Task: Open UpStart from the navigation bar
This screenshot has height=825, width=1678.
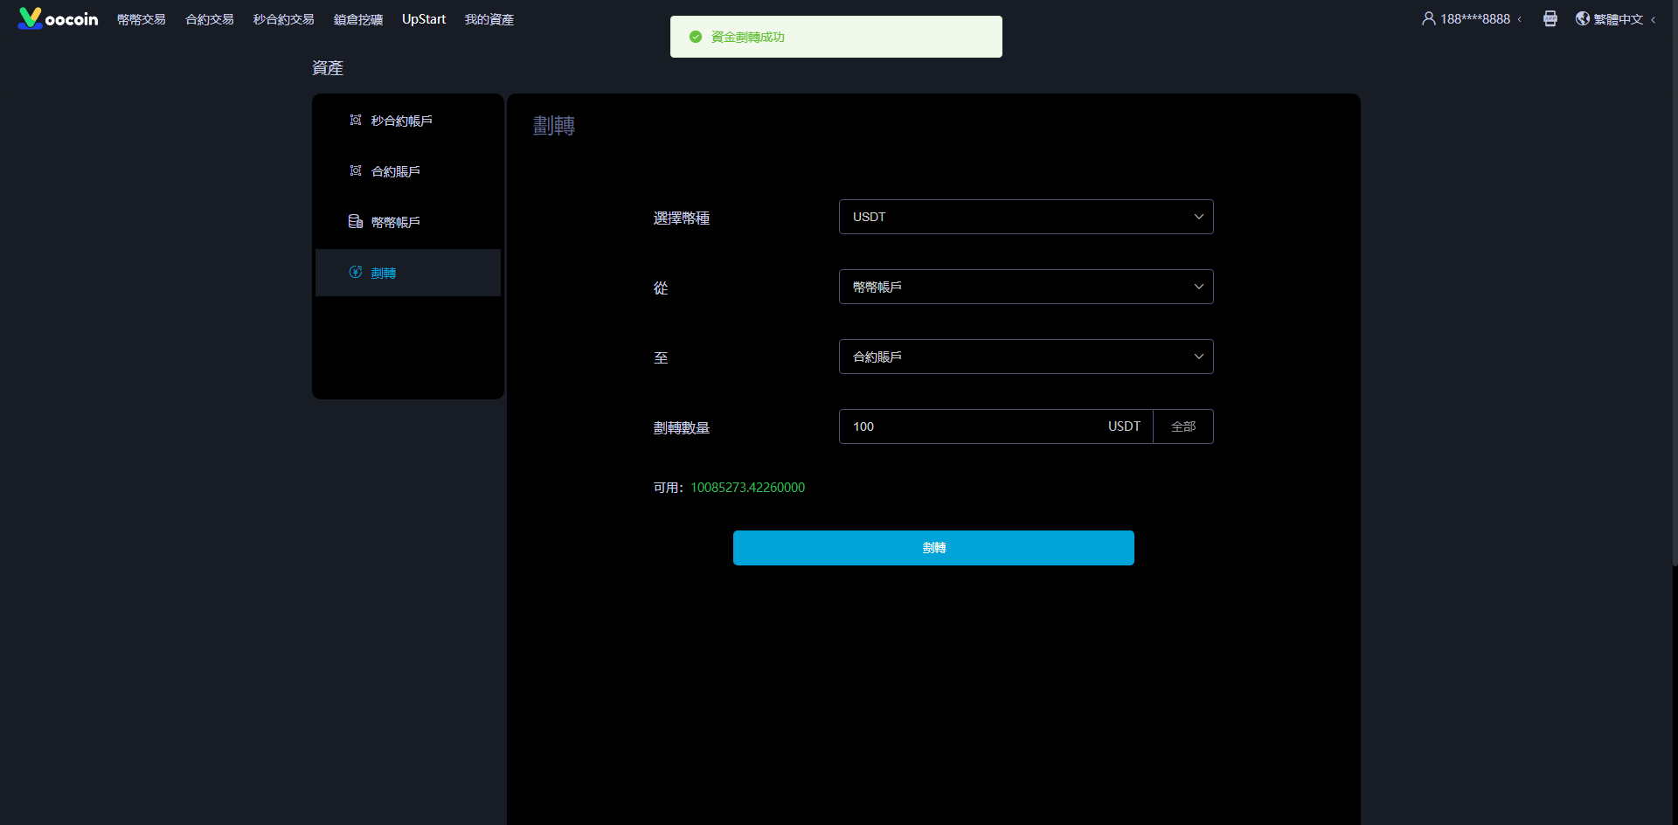Action: [424, 19]
